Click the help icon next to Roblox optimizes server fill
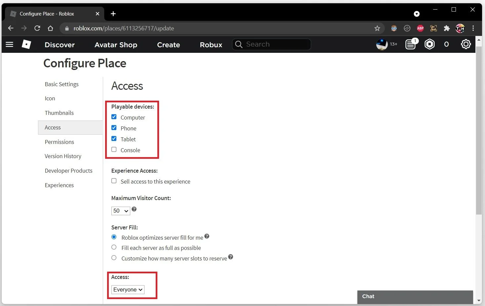Screen dimensions: 485x306 pyautogui.click(x=207, y=236)
